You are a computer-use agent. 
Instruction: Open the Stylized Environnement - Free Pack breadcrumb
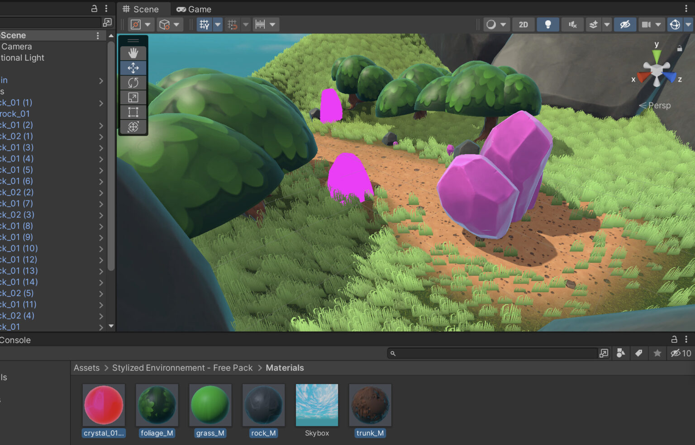182,368
